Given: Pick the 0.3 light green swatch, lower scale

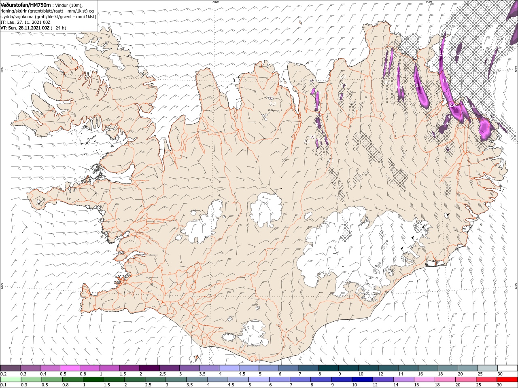Looking at the screenshot, I should tap(31, 380).
